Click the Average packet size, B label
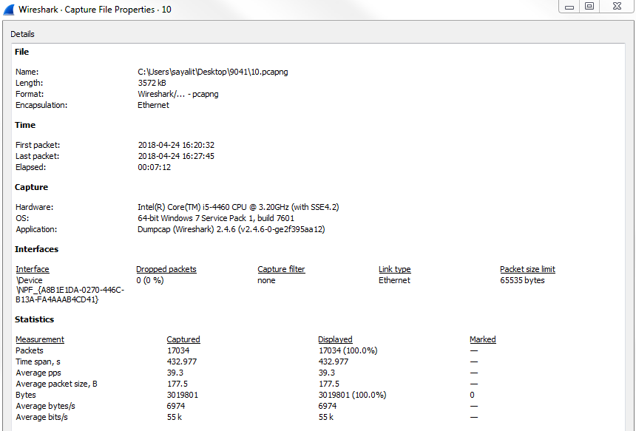 (x=56, y=384)
